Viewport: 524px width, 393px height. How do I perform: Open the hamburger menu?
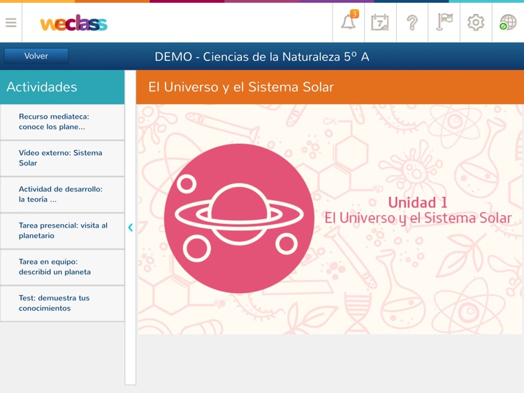click(x=11, y=23)
